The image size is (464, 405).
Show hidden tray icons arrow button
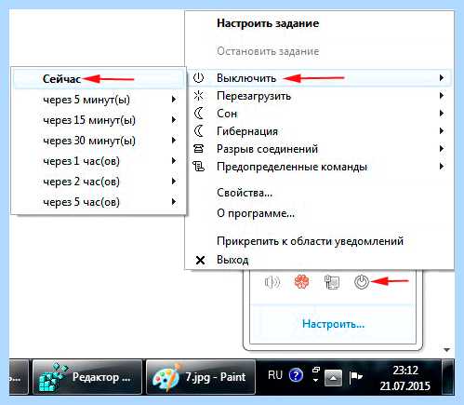pyautogui.click(x=333, y=378)
